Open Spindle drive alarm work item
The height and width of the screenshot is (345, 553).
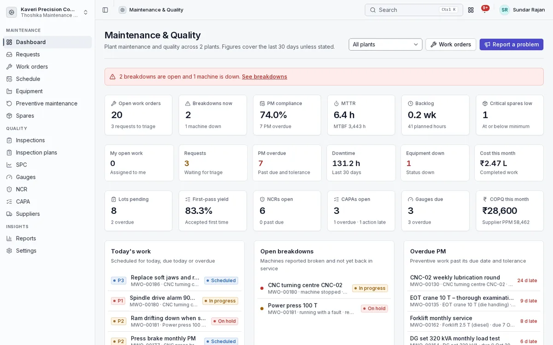(x=175, y=301)
